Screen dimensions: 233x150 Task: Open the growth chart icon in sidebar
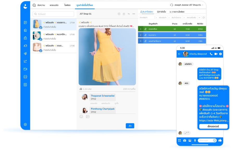[x=25, y=61]
